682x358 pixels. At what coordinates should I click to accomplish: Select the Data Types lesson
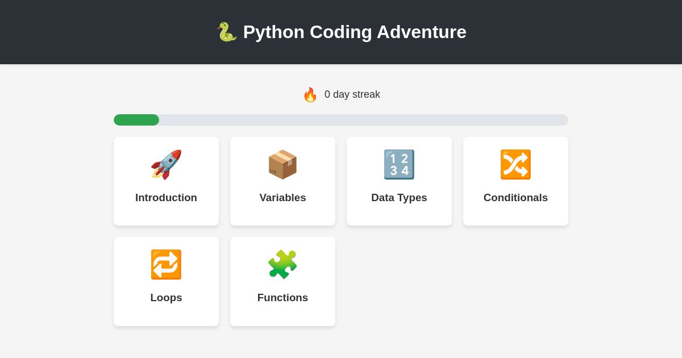(399, 181)
